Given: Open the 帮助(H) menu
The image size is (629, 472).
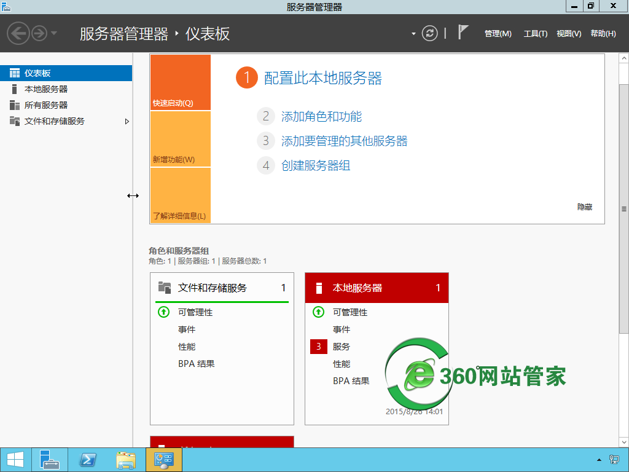Looking at the screenshot, I should click(x=603, y=34).
